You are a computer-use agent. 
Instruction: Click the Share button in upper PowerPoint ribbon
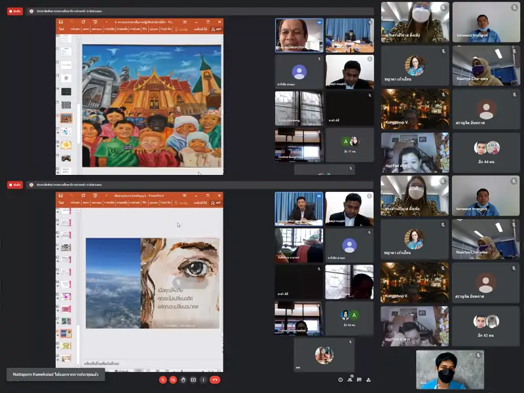tap(216, 29)
